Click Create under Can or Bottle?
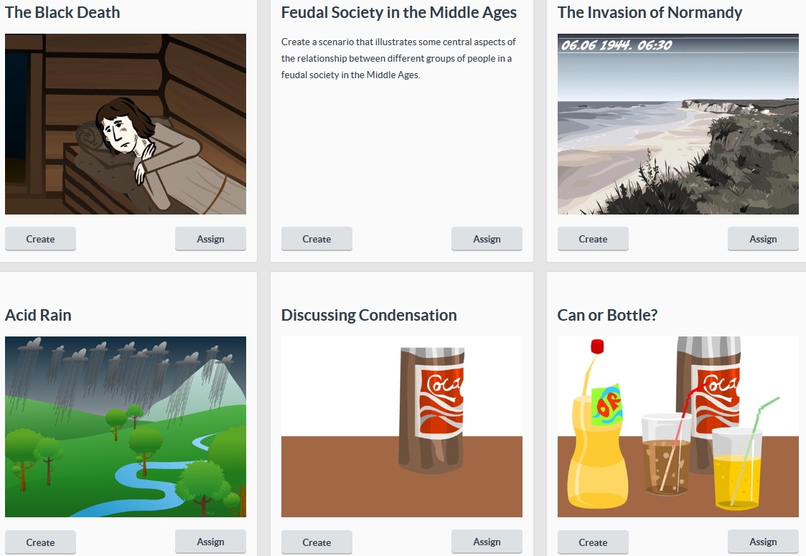806x556 pixels. coord(593,542)
